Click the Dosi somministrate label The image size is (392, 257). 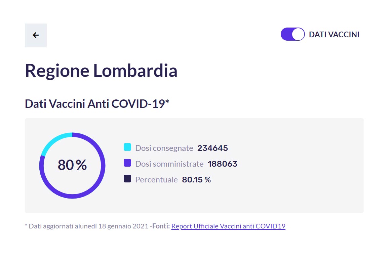point(169,164)
